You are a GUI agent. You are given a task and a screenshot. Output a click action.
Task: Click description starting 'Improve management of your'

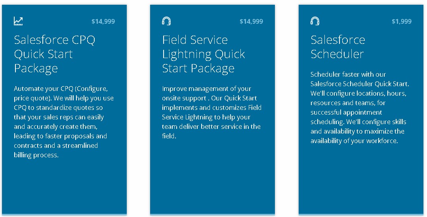[212, 112]
